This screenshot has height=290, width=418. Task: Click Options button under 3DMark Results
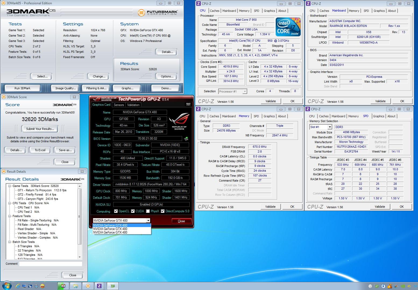pyautogui.click(x=167, y=76)
